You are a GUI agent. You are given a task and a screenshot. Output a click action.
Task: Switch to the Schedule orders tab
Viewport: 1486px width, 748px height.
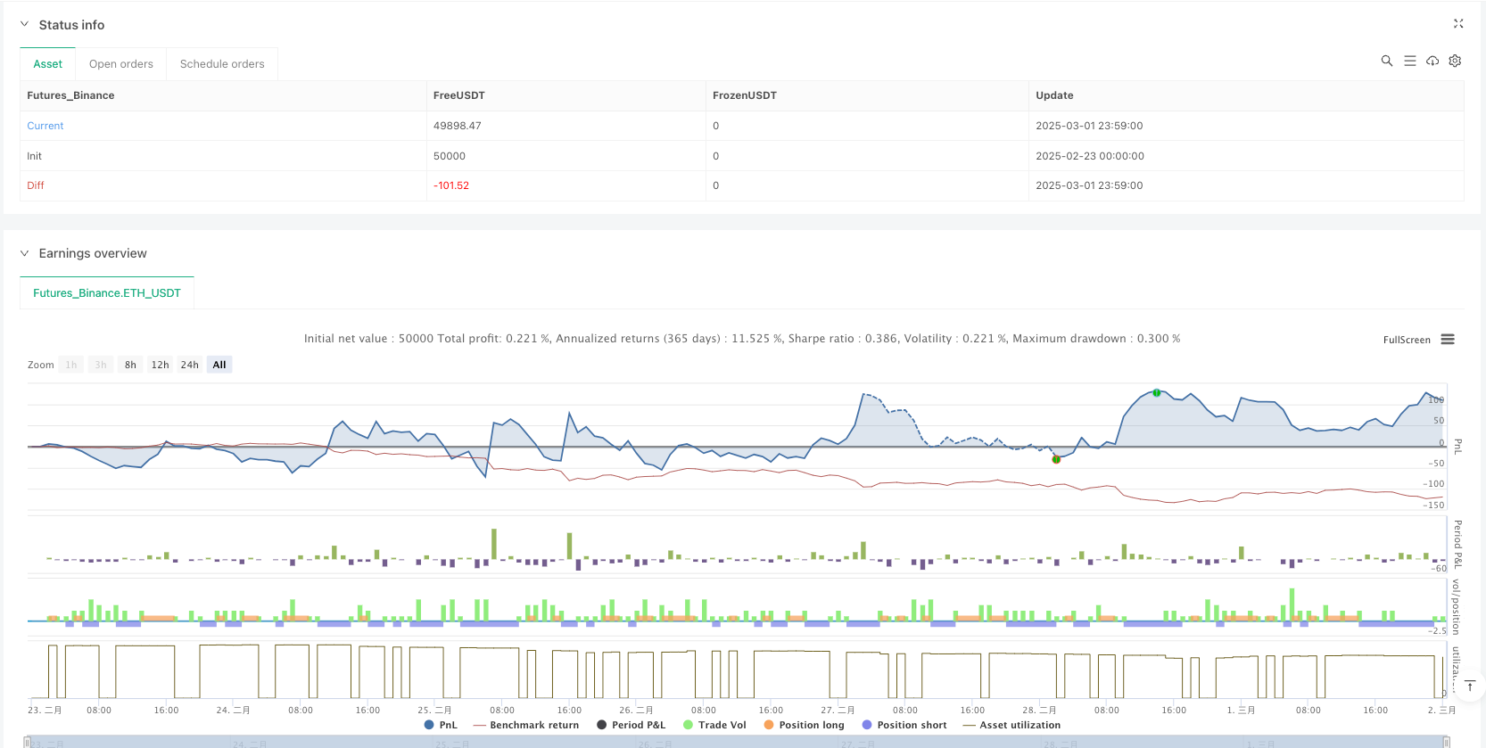(222, 64)
